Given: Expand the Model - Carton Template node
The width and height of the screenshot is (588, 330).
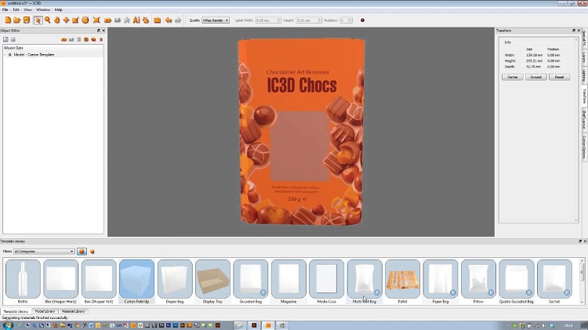Looking at the screenshot, I should (x=5, y=55).
